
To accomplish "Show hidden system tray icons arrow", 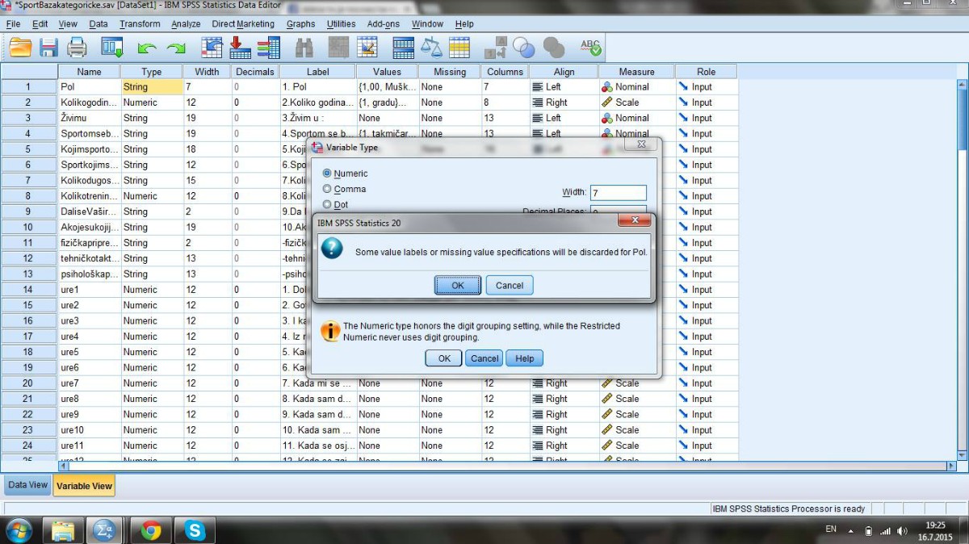I will (x=850, y=531).
